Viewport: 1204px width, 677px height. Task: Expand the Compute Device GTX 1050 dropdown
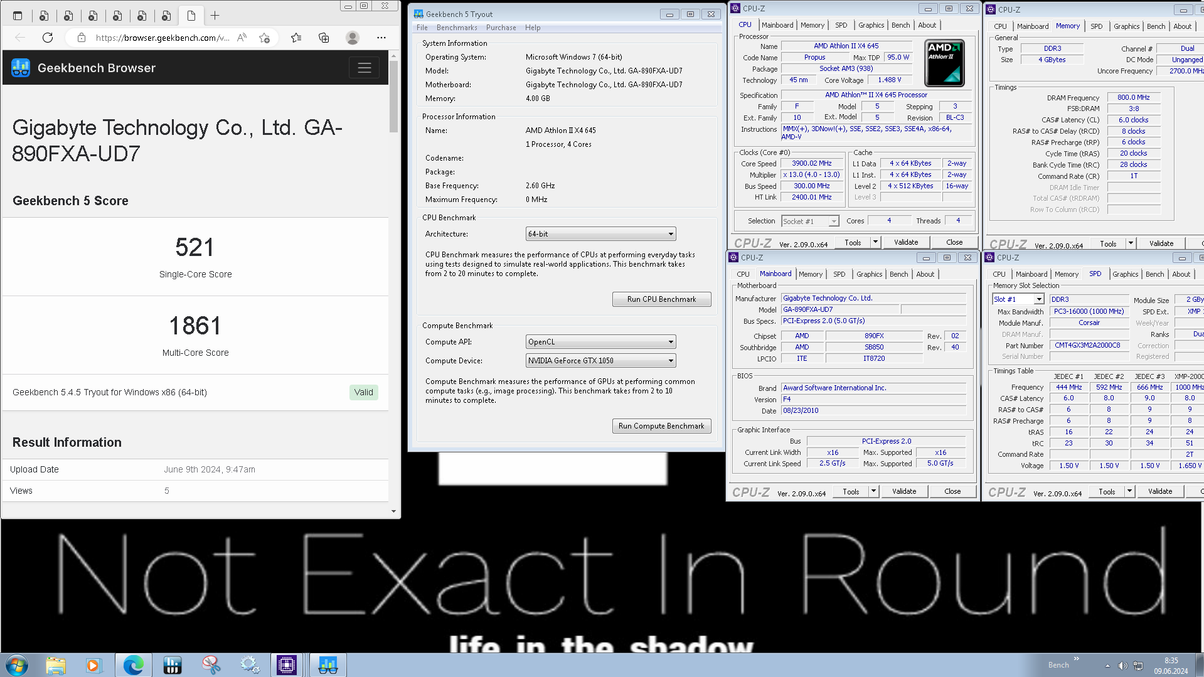(x=600, y=361)
